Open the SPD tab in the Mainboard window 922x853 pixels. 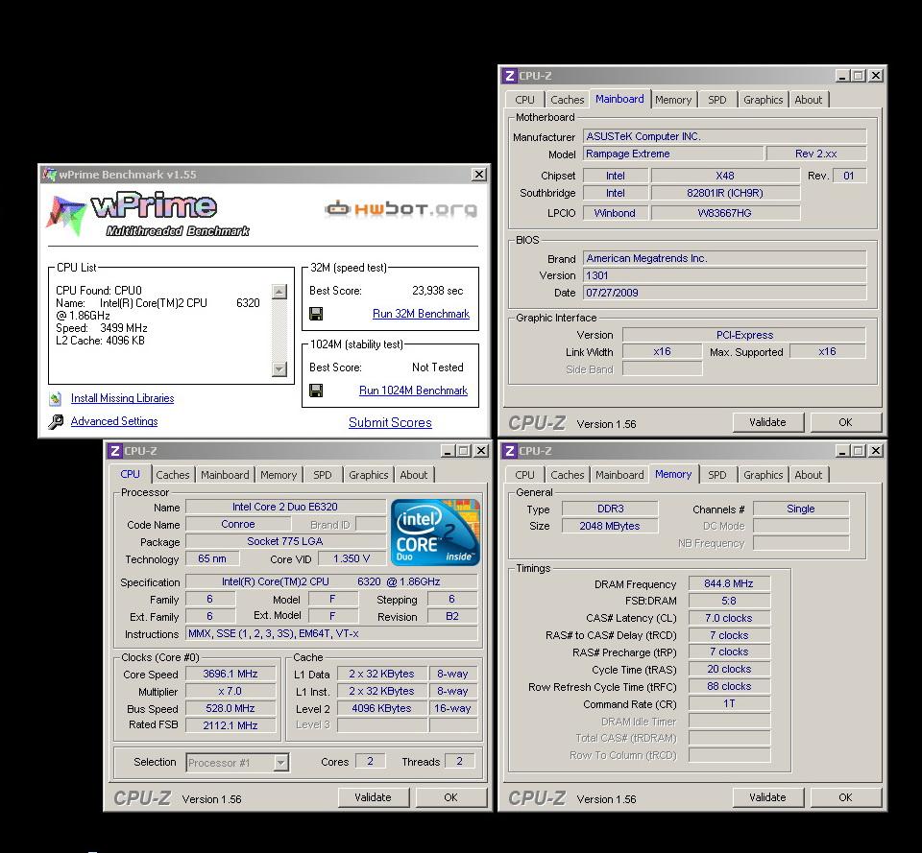click(x=716, y=100)
